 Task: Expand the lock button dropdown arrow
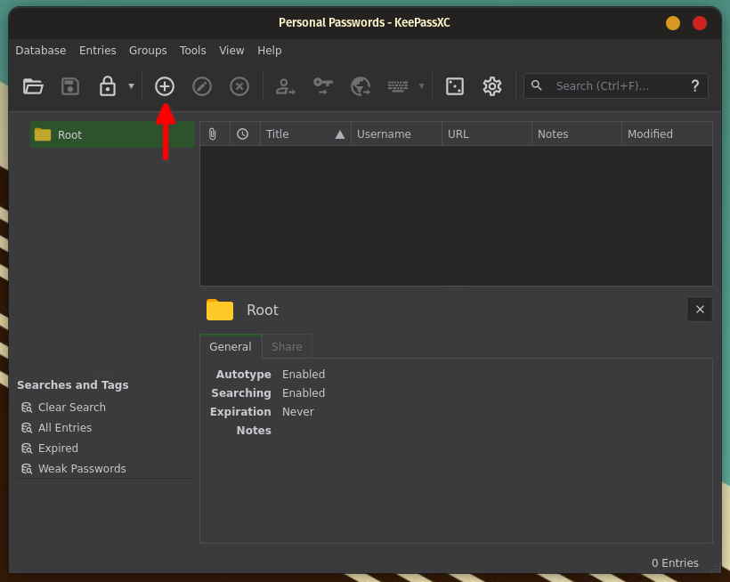click(131, 86)
